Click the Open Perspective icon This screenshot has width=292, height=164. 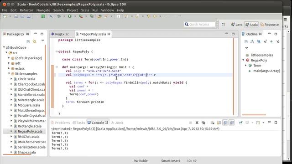pyautogui.click(x=223, y=25)
